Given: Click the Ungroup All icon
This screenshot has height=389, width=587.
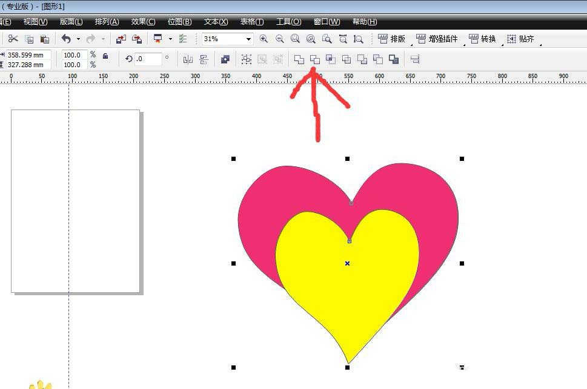Looking at the screenshot, I should [278, 59].
